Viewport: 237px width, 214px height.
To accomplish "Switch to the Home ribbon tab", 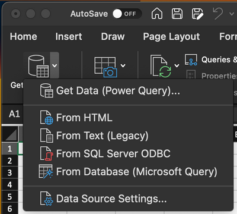I will [x=24, y=37].
